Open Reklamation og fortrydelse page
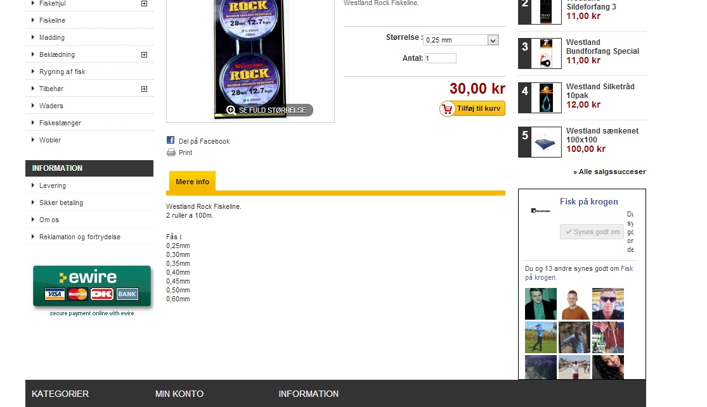707x407 pixels. pyautogui.click(x=80, y=237)
